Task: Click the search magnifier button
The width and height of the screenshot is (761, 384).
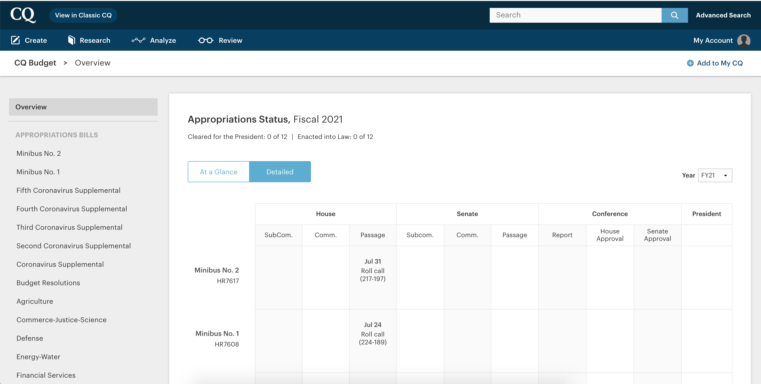Action: 675,15
